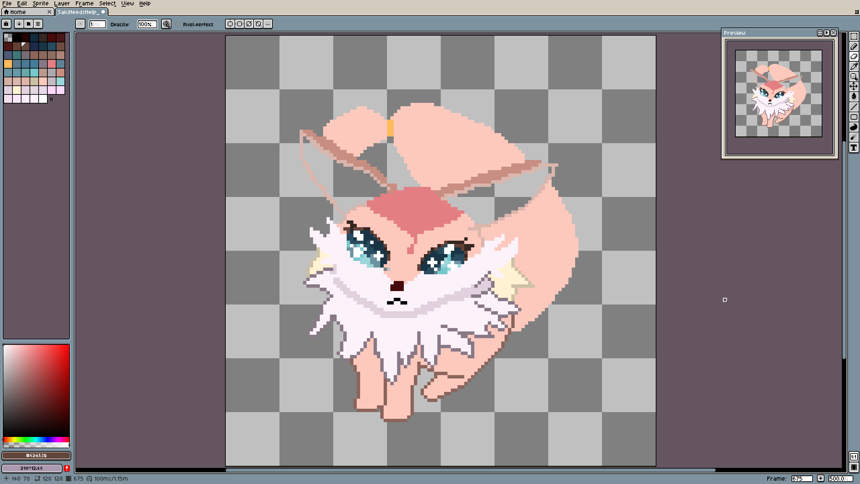Open the File menu
This screenshot has height=484, width=860.
coord(7,3)
